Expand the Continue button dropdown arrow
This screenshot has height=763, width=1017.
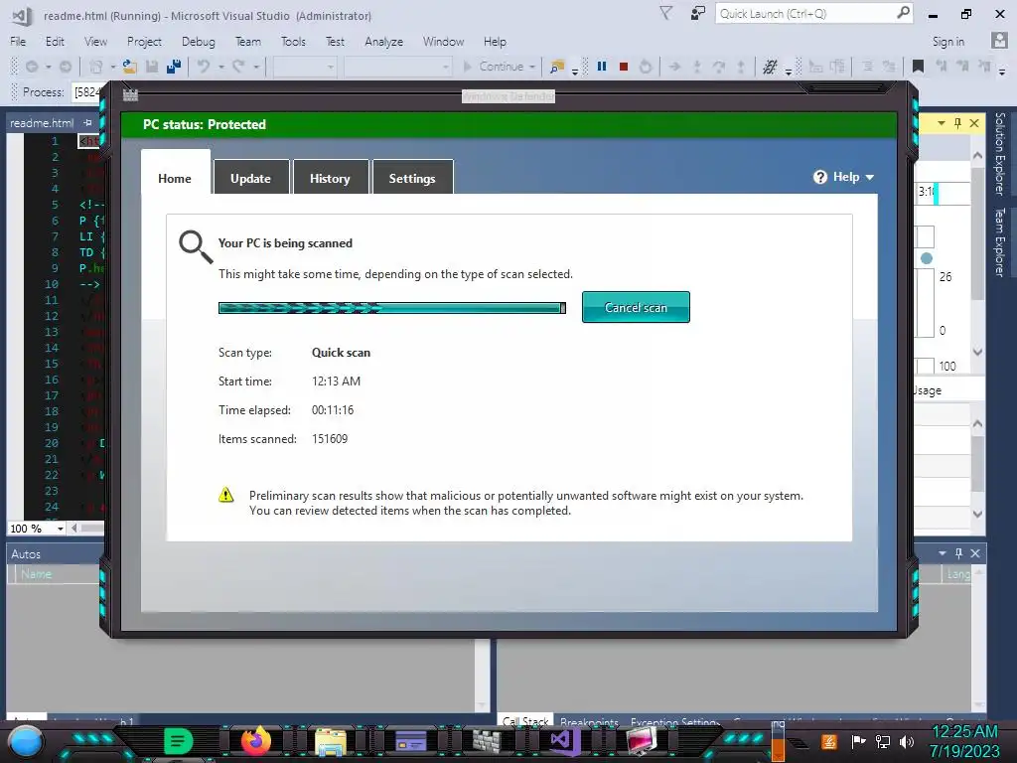[x=532, y=67]
